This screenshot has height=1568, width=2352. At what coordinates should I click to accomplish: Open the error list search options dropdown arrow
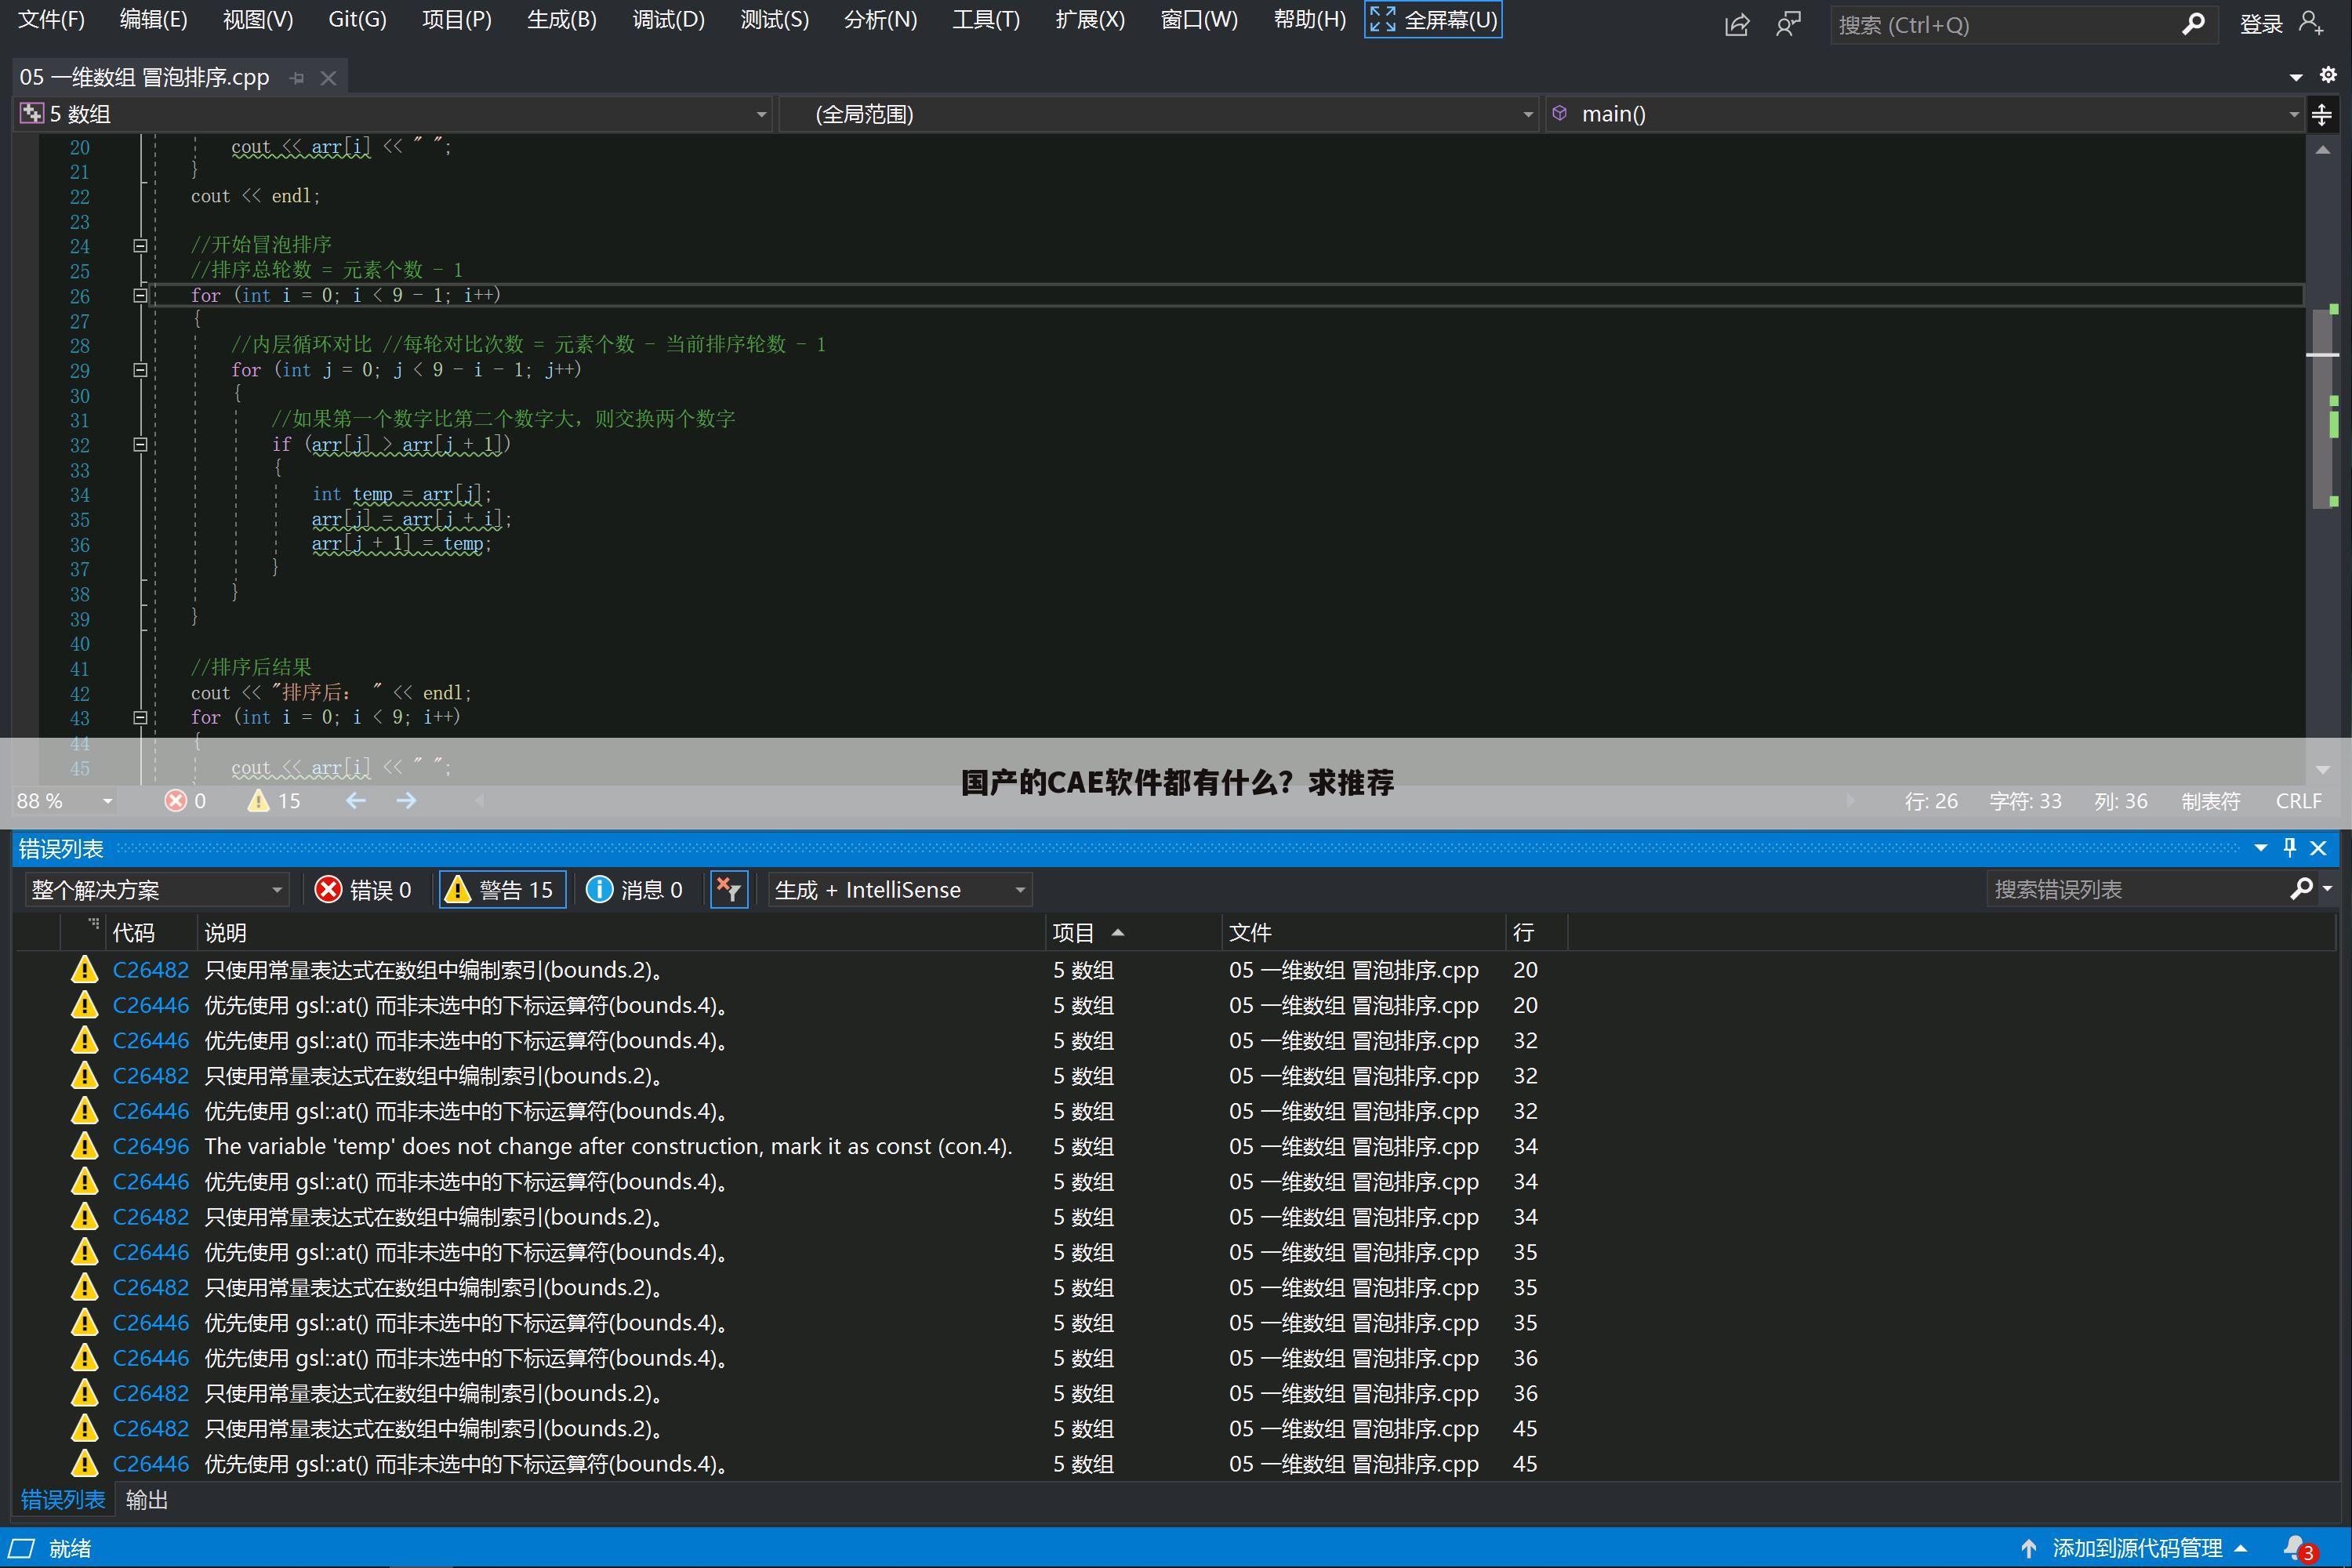click(x=2328, y=888)
